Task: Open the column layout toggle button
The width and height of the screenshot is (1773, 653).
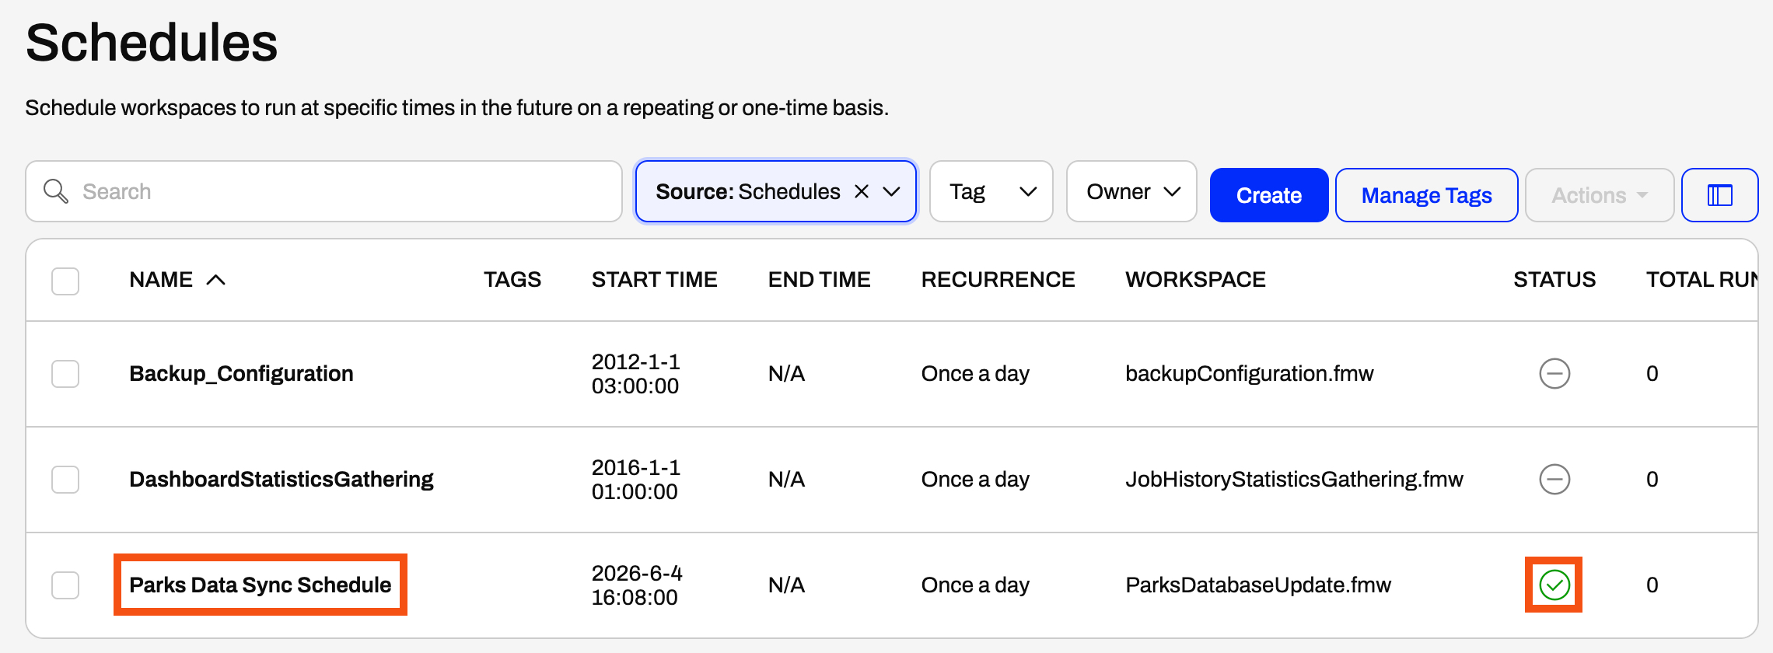Action: click(1719, 195)
